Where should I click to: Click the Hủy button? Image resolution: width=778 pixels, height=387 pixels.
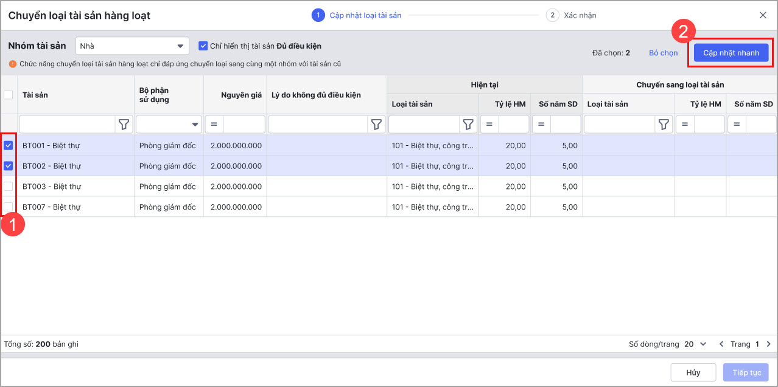(x=693, y=372)
